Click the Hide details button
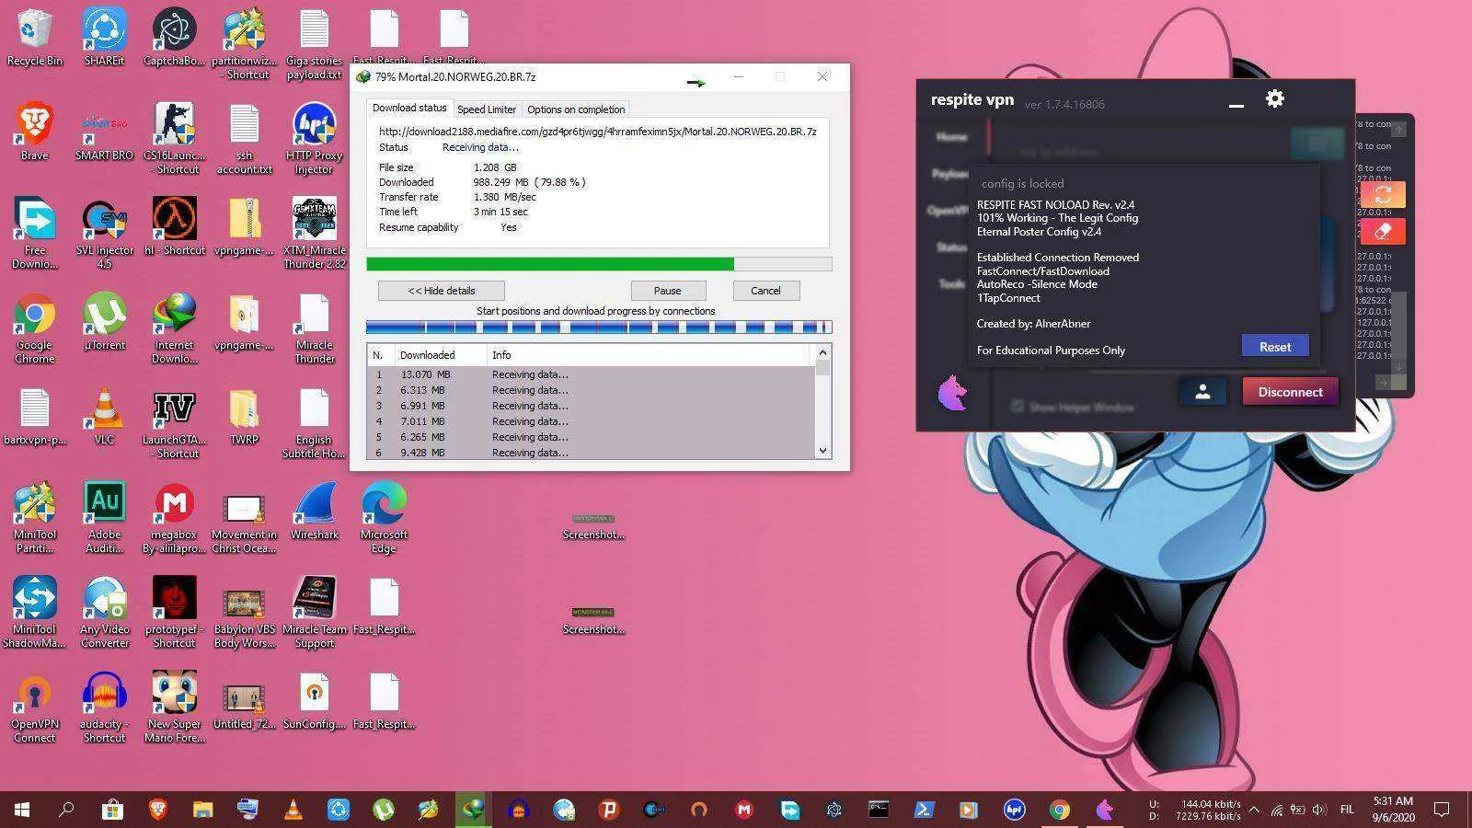The image size is (1472, 828). (442, 291)
